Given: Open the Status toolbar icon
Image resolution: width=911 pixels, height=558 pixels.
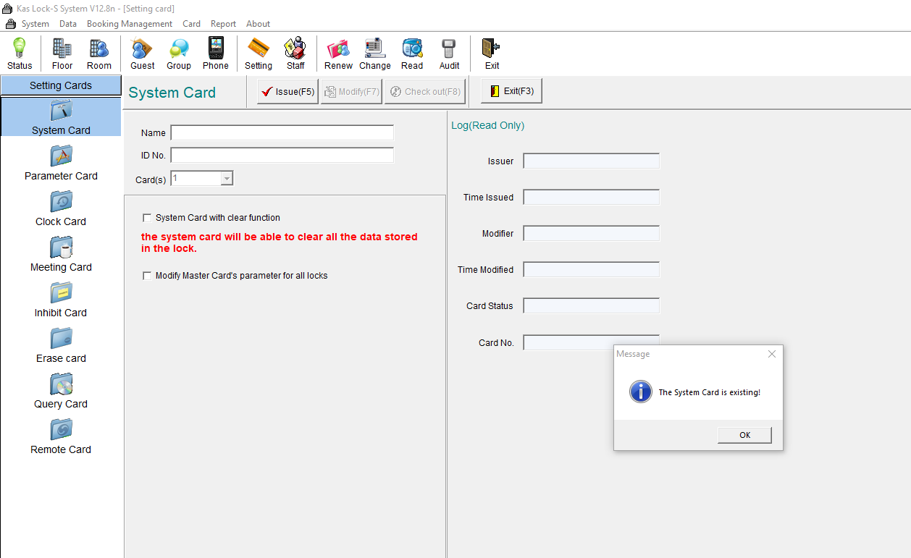Looking at the screenshot, I should pos(20,54).
